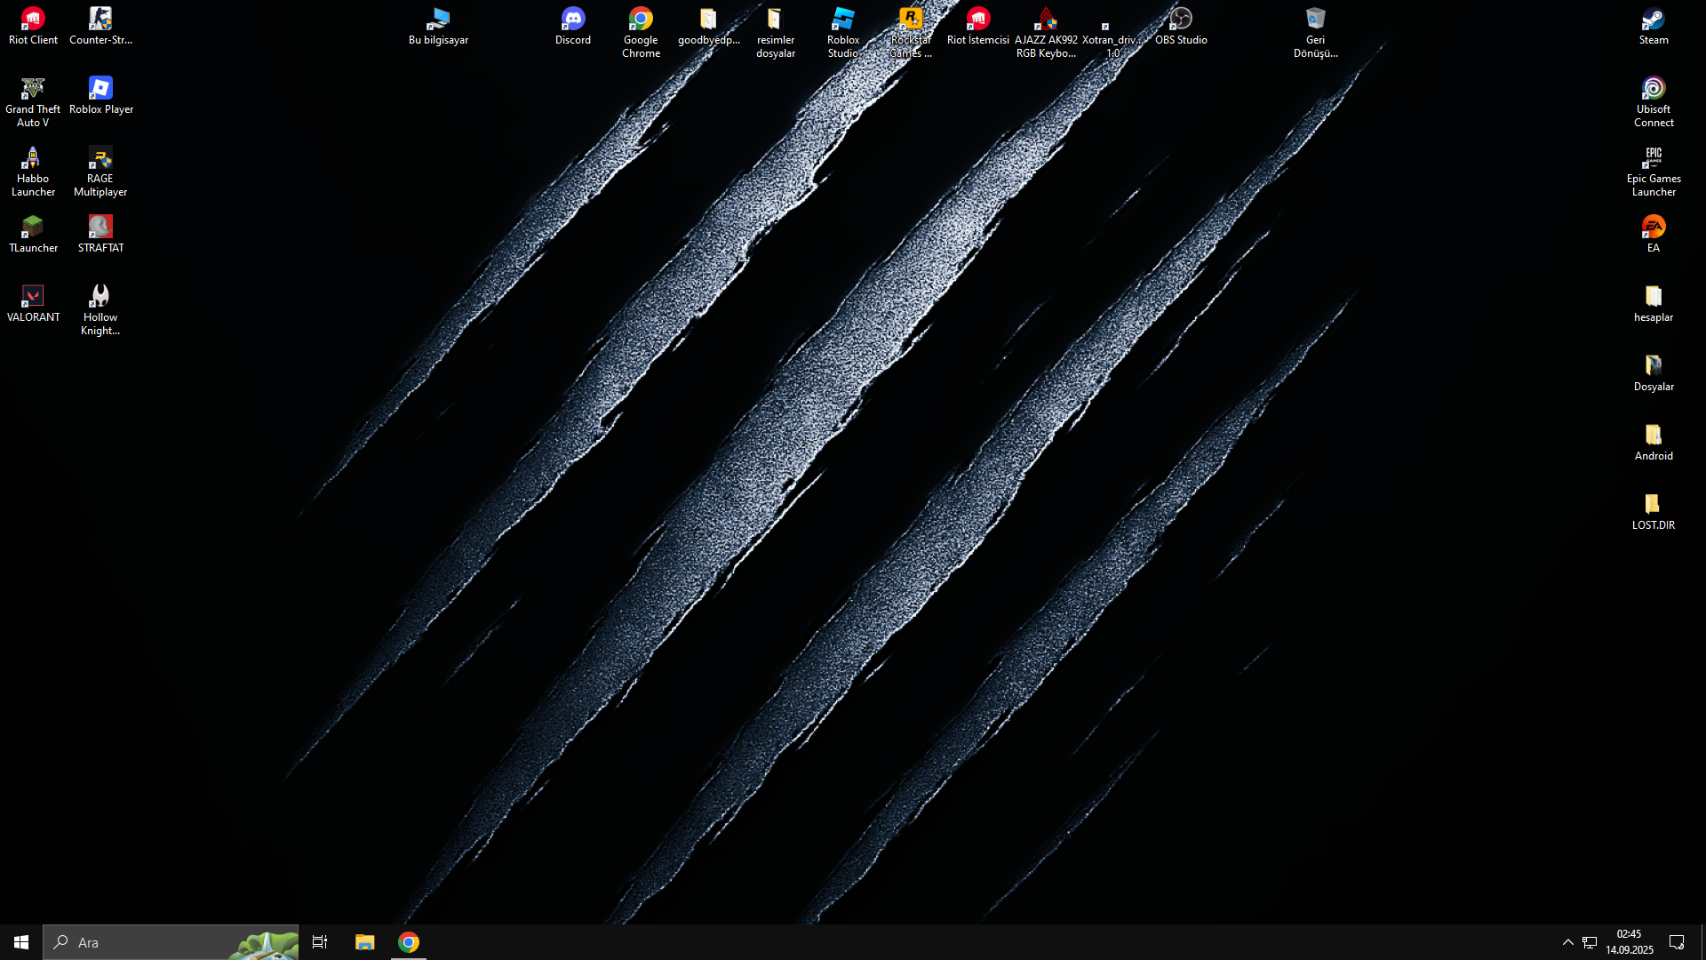Open the notification center icon
1706x960 pixels.
pyautogui.click(x=1677, y=942)
